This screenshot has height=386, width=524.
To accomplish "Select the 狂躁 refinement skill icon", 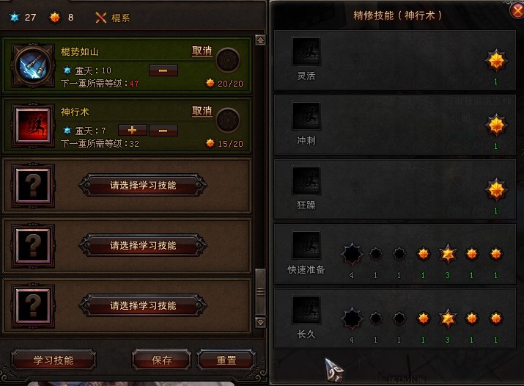I will tap(306, 181).
